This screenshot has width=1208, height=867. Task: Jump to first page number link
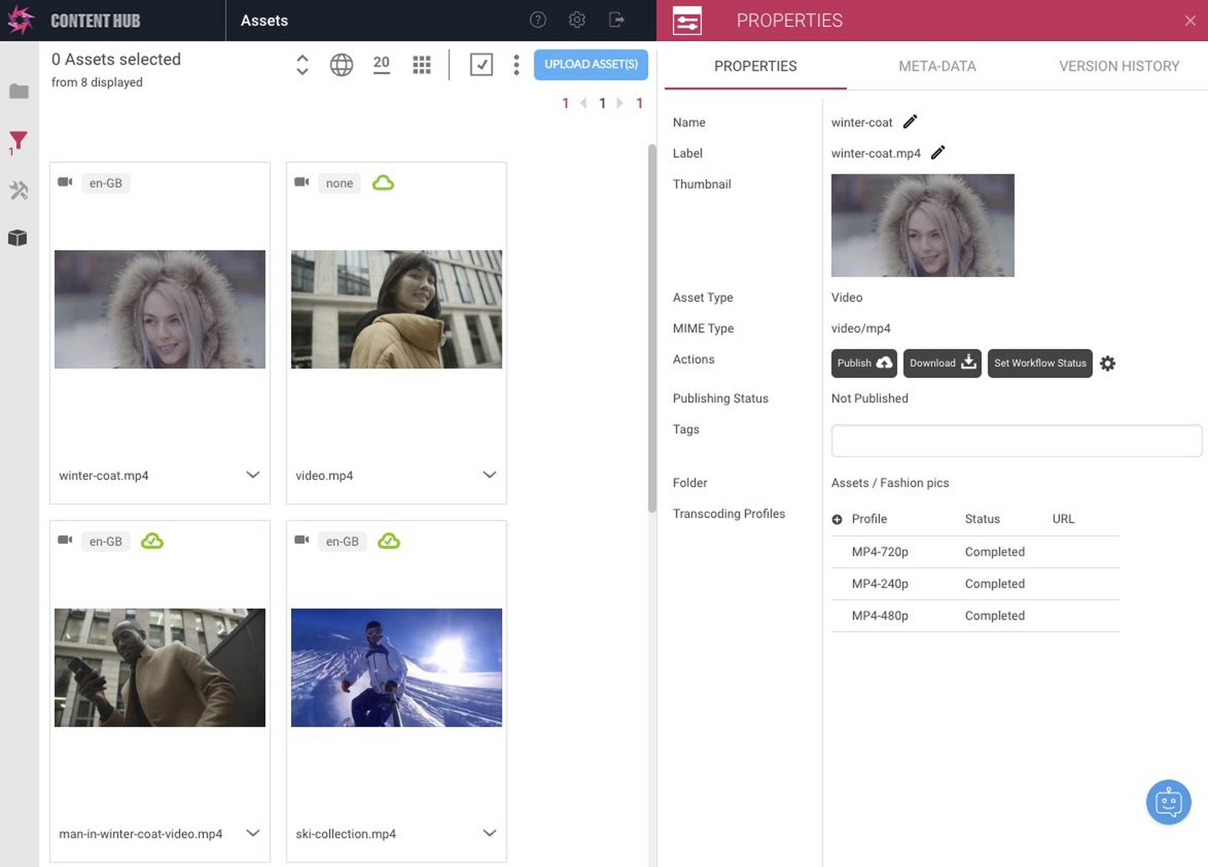coord(565,103)
